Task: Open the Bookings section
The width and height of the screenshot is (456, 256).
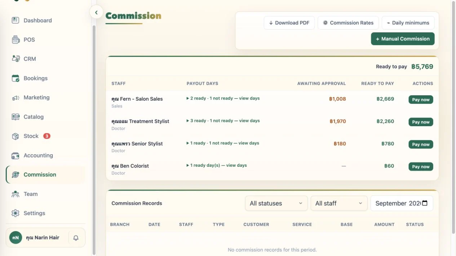Action: [x=45, y=78]
